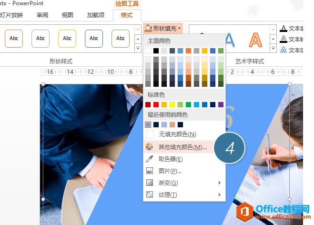Apply the green-outlined Abc shape style
Image resolution: width=314 pixels, height=225 pixels.
121,39
